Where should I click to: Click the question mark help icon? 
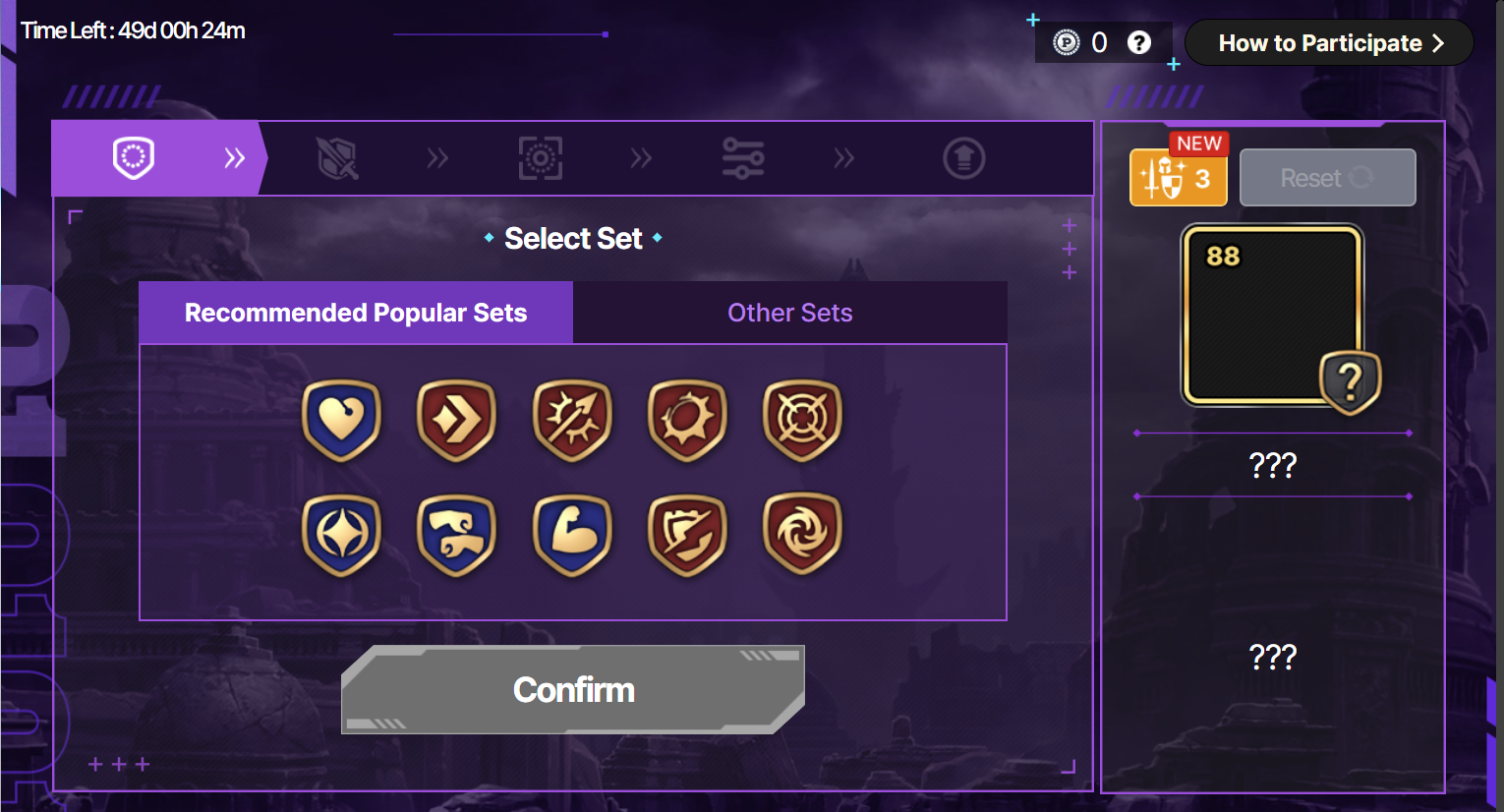(1138, 43)
